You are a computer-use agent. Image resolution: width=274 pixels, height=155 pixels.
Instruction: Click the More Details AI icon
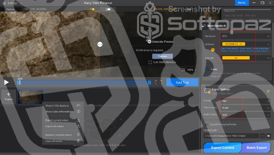(x=203, y=26)
